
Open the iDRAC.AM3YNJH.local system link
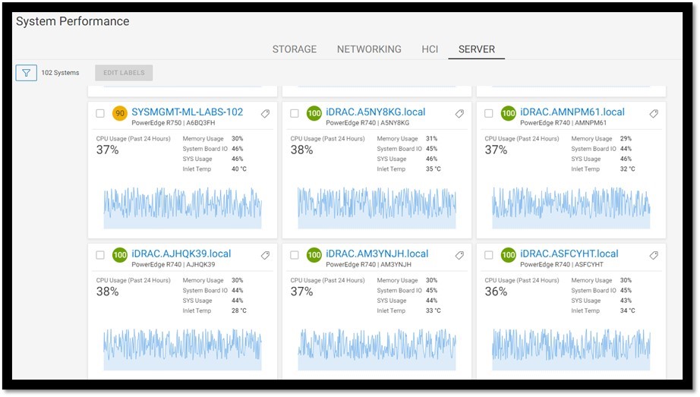pos(377,254)
